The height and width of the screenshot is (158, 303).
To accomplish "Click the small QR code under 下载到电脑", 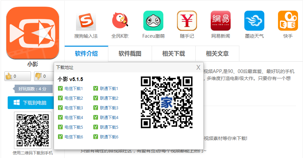I will (32, 130).
